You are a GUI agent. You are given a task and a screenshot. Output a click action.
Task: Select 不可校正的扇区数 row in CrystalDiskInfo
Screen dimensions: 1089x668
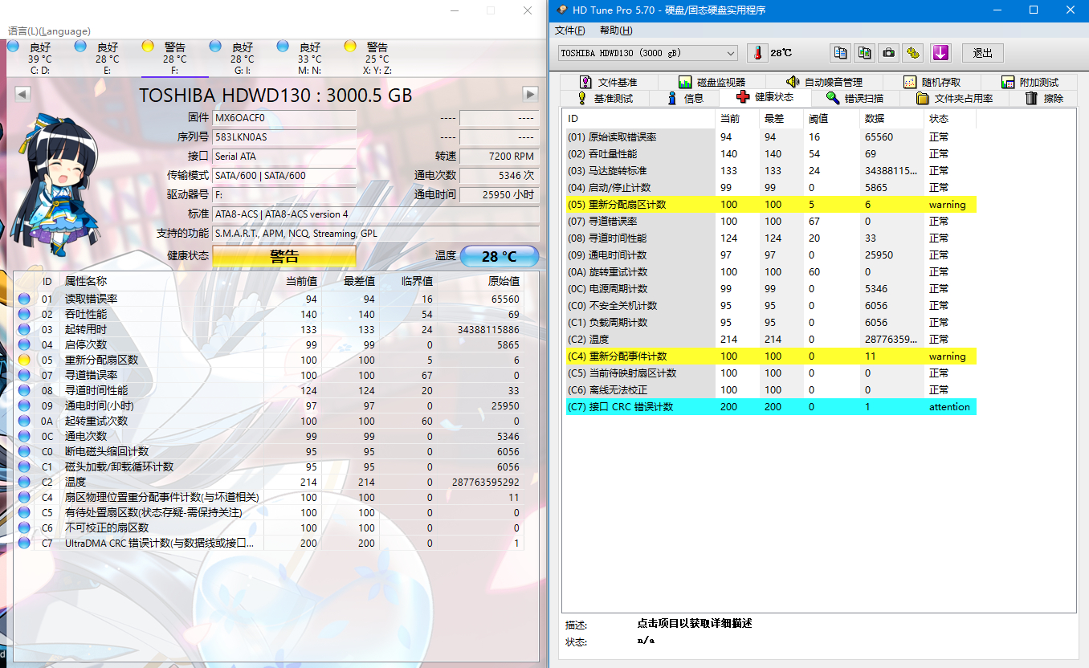point(269,527)
